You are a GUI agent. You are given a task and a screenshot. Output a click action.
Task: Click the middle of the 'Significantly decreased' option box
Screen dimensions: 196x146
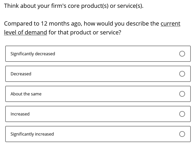point(98,54)
